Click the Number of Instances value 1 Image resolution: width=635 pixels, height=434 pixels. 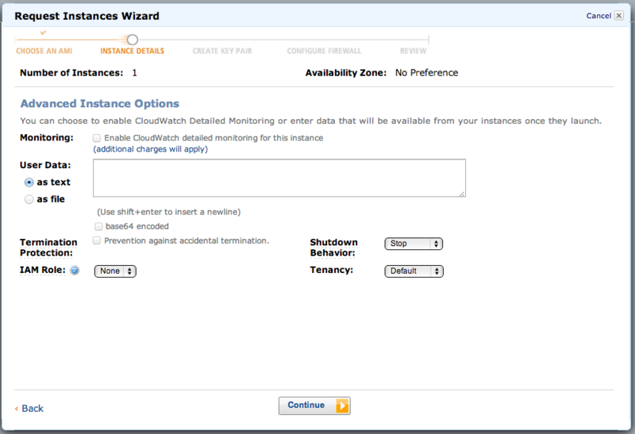(134, 73)
